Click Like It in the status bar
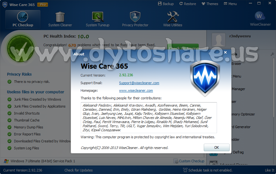This screenshot has width=276, height=174. (270, 170)
